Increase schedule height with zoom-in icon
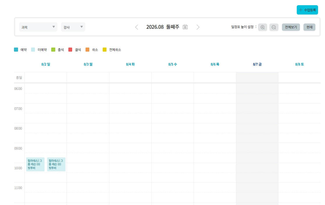The height and width of the screenshot is (205, 325). pyautogui.click(x=262, y=27)
